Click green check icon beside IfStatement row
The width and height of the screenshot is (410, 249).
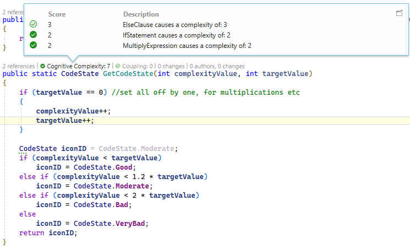(x=33, y=35)
